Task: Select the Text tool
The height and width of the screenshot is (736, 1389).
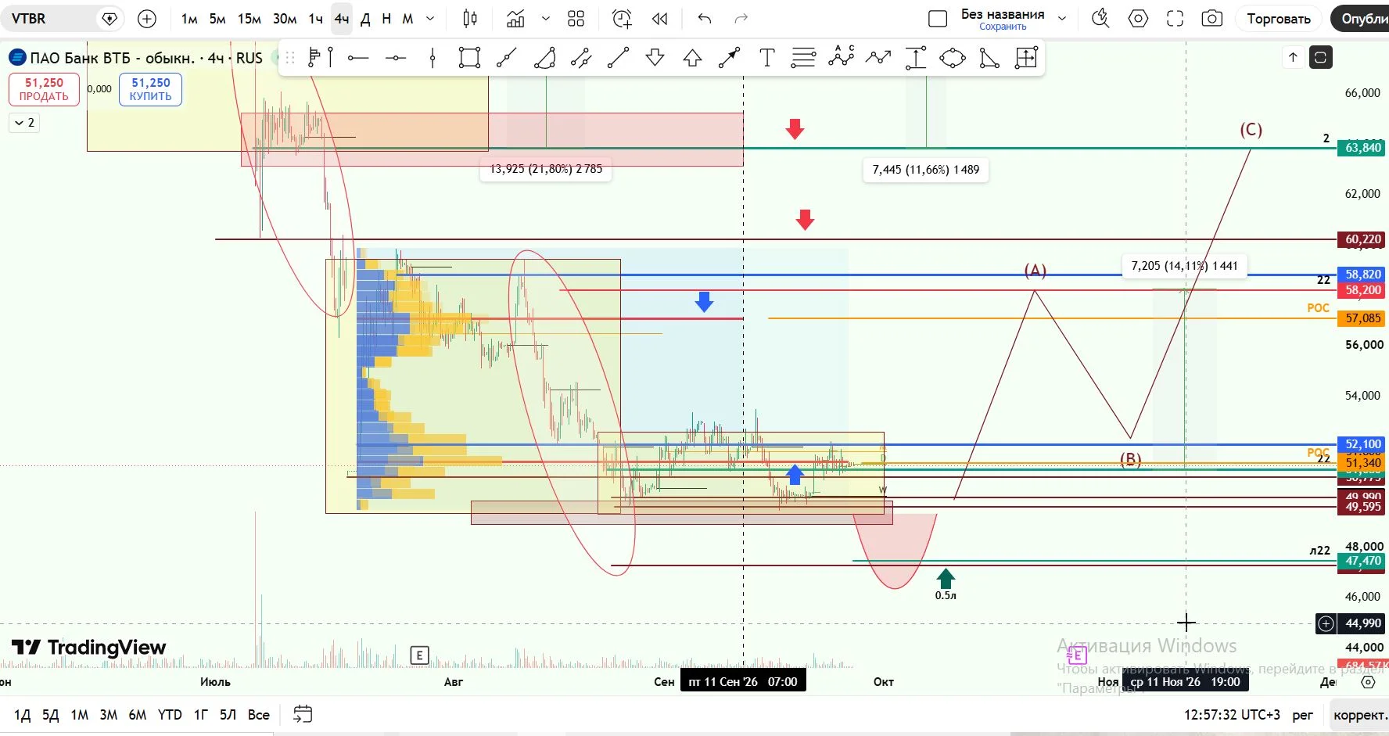Action: point(766,57)
